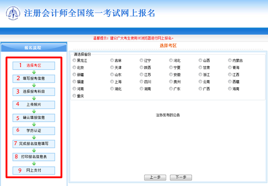
Task: Open step 2 填写报考信息
Action: [x=34, y=78]
